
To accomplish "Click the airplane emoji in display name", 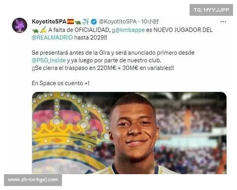I will (x=86, y=21).
